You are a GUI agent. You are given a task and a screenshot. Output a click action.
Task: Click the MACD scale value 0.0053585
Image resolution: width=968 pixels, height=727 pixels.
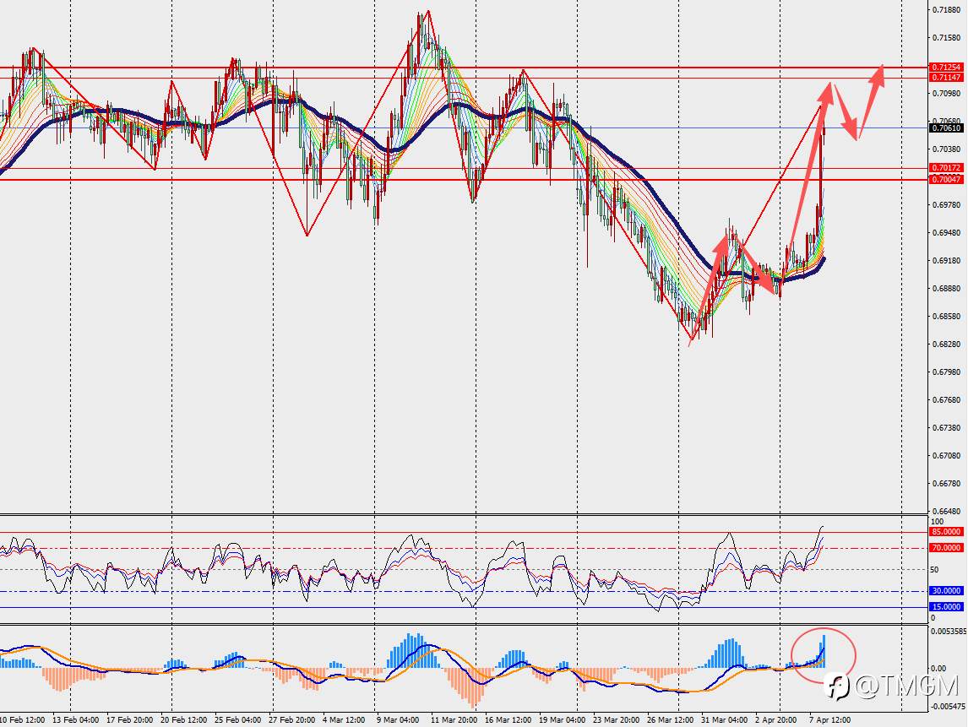[x=949, y=632]
